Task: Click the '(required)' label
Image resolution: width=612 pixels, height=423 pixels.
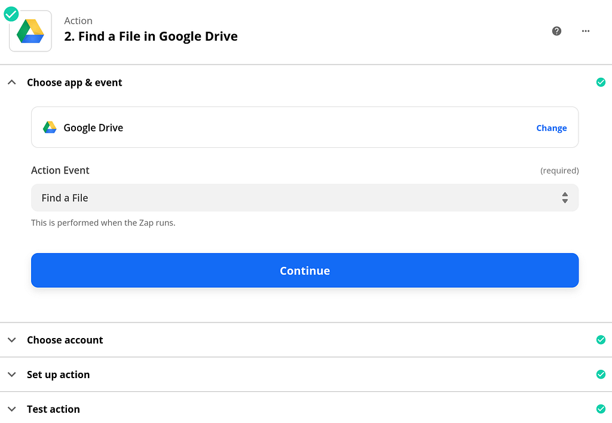Action: pos(559,171)
